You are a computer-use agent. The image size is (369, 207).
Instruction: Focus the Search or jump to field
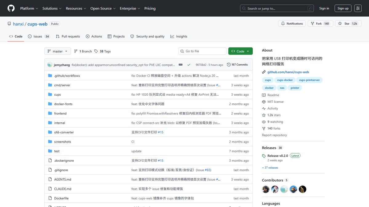(277, 8)
